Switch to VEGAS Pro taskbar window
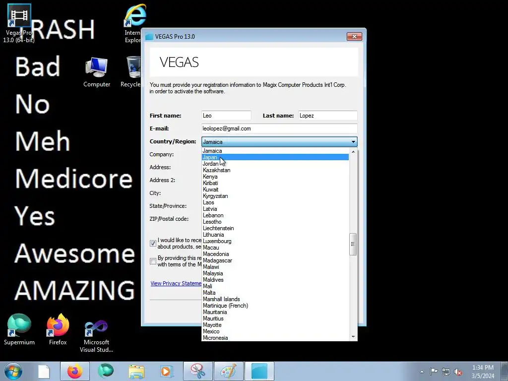Screen dimensions: 508x381 click(x=259, y=371)
